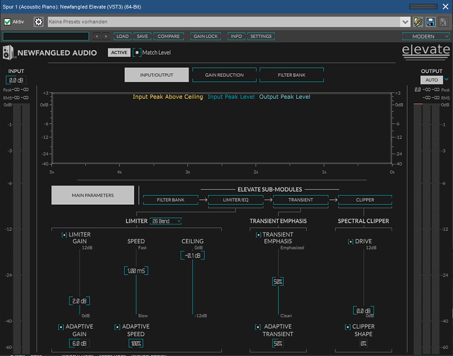Toggle the Adaptive Transient link button
Screen dimensions: 453x356
258,327
